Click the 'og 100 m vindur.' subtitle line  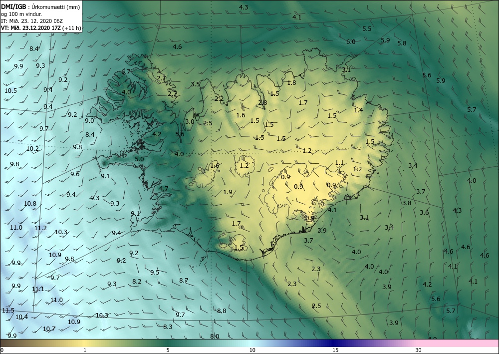coord(21,14)
